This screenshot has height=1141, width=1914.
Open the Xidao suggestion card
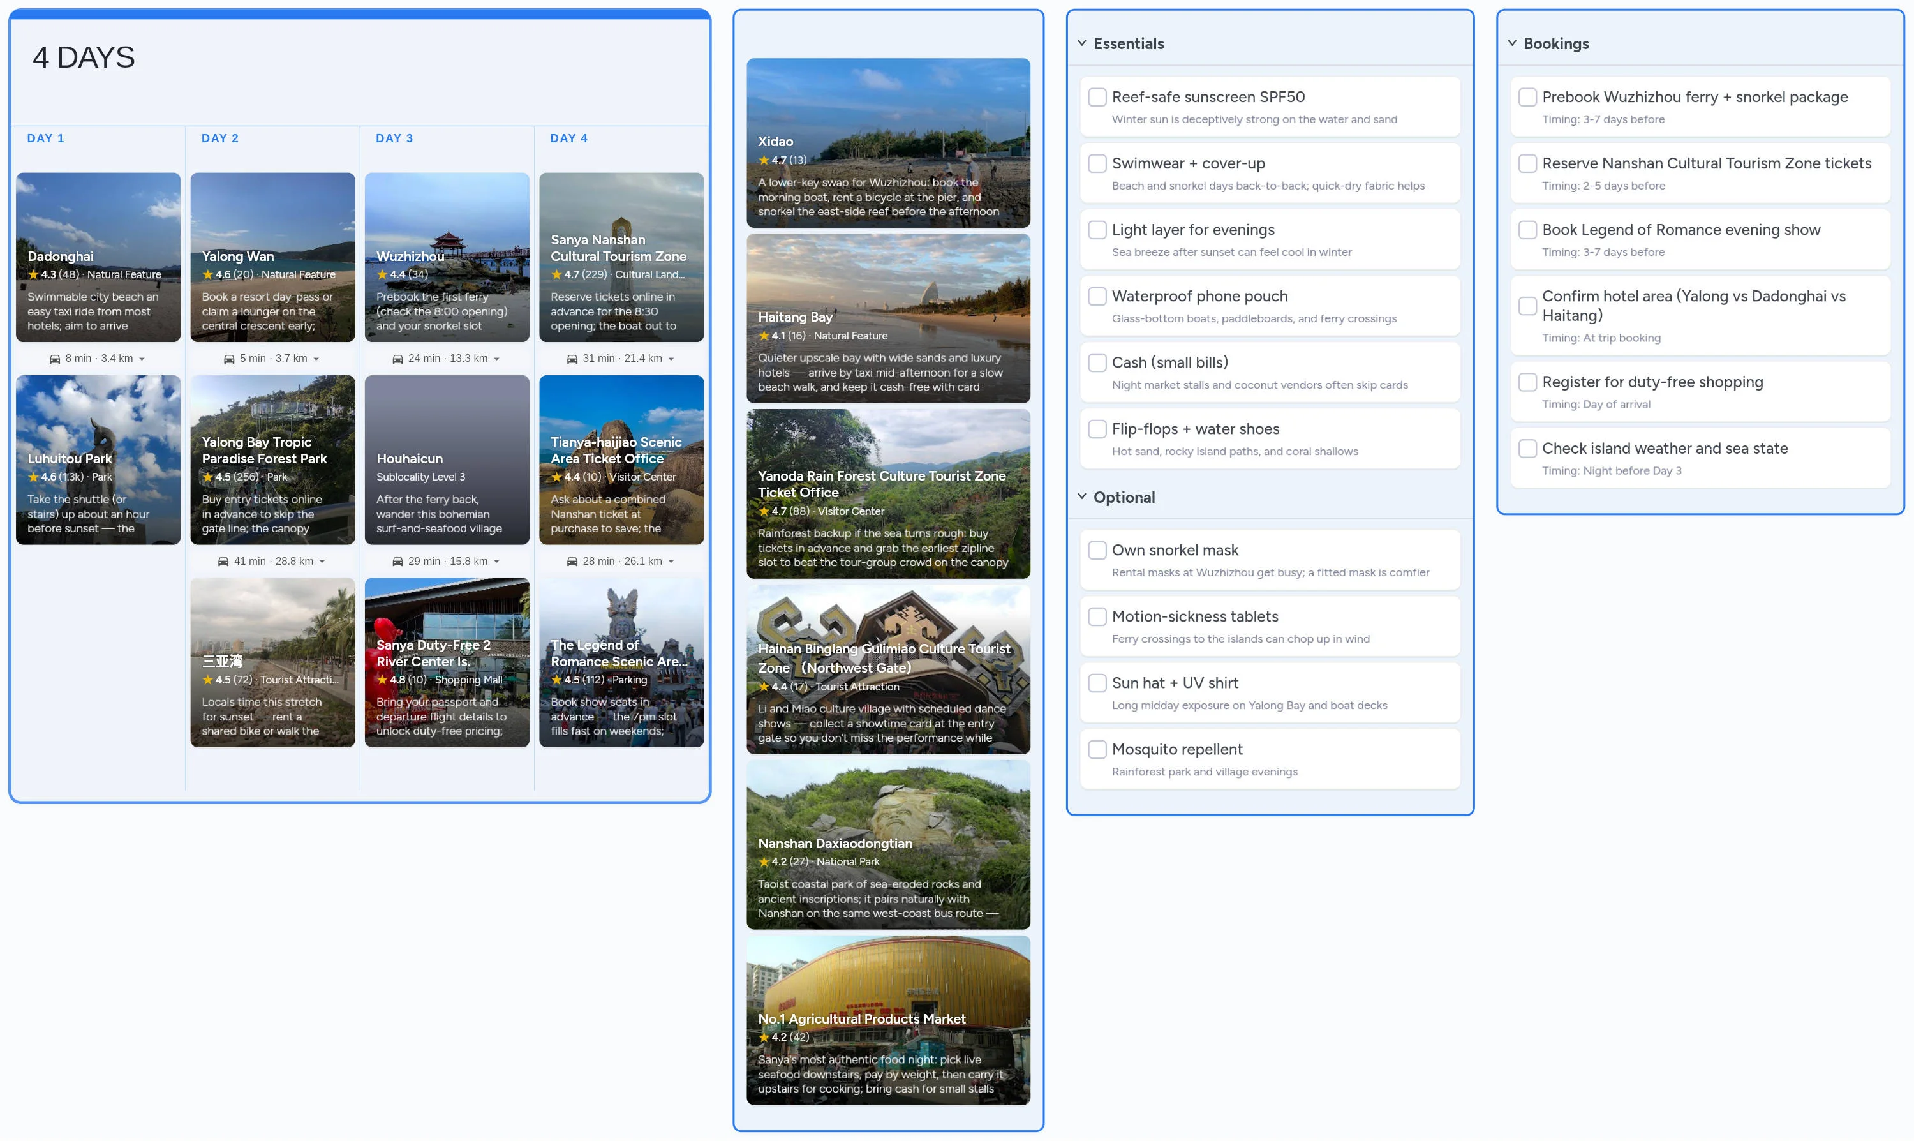click(889, 143)
